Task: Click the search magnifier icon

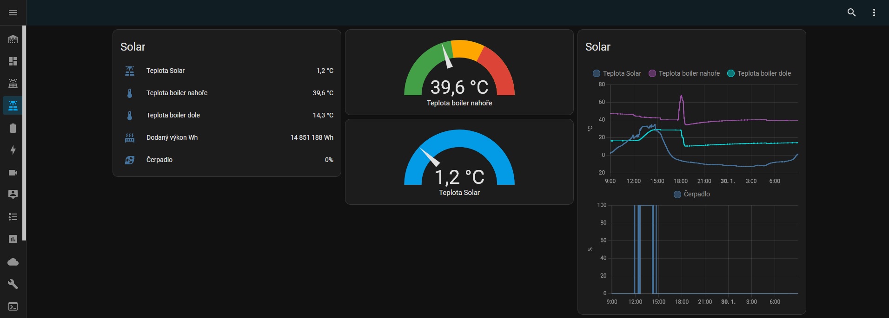Action: 851,13
